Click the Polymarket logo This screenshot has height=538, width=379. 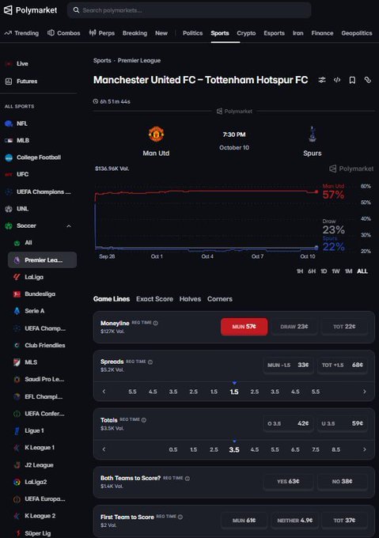[x=30, y=10]
